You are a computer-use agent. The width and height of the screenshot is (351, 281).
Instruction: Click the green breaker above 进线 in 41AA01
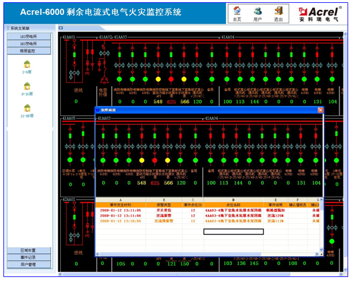[x=74, y=54]
